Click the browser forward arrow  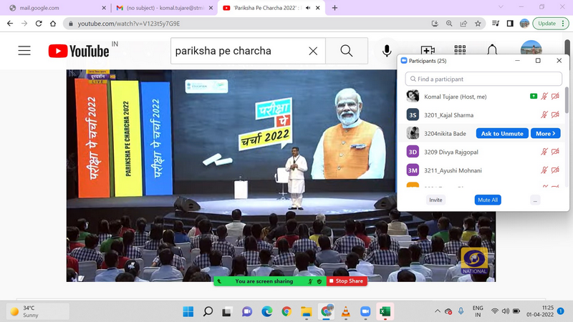point(24,24)
